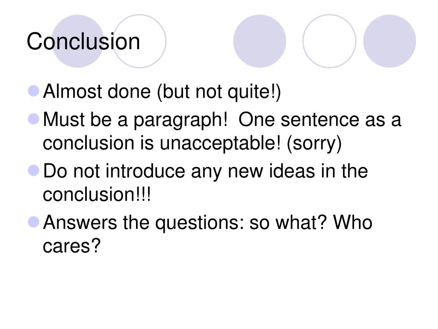Click the filled circle in the header center

click(x=260, y=41)
